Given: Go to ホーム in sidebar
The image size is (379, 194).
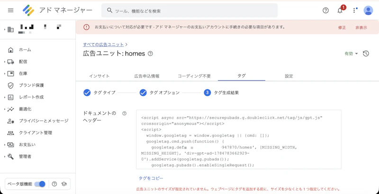Looking at the screenshot, I should 25,50.
